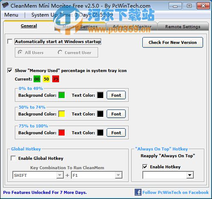The height and width of the screenshot is (199, 212).
Task: Click Reapply "Always On Top" label
Action: (x=168, y=156)
